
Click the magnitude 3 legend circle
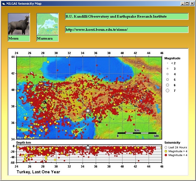coord(167,69)
